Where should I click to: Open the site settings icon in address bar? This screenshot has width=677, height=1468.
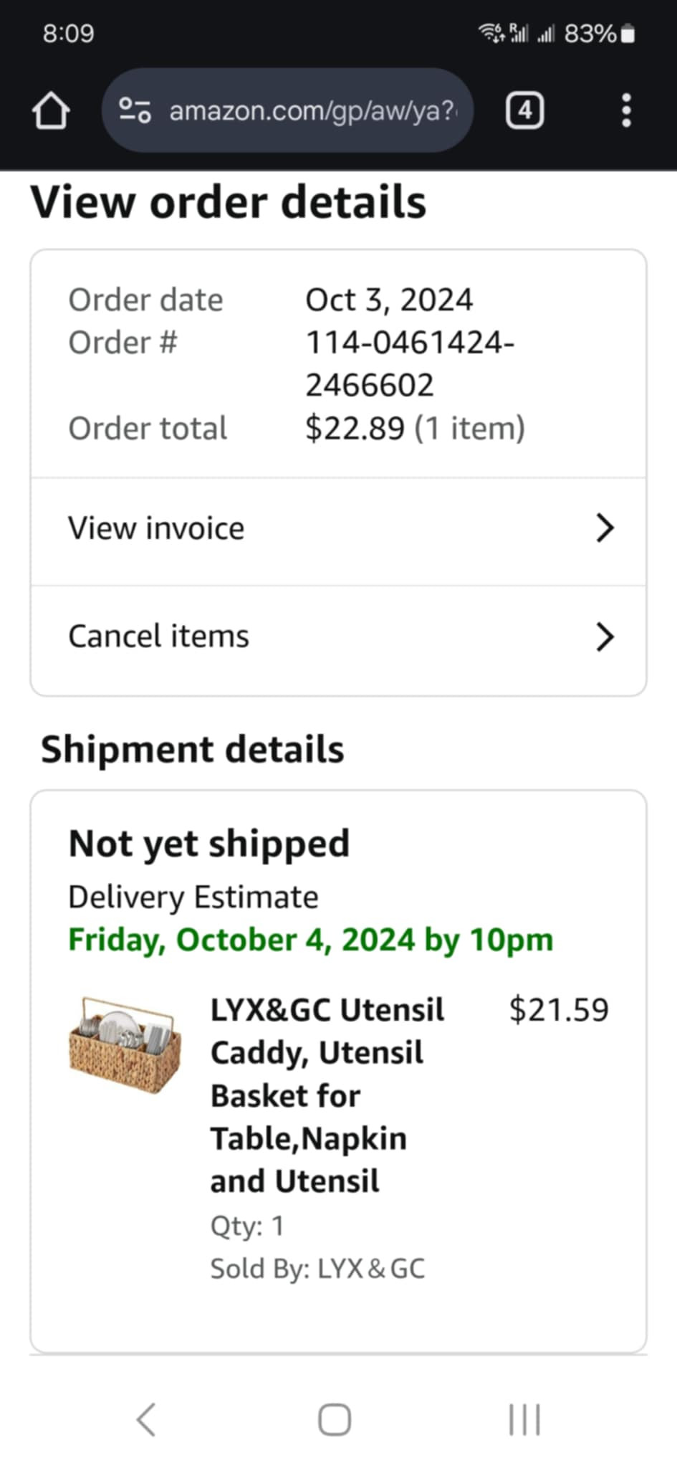point(135,110)
